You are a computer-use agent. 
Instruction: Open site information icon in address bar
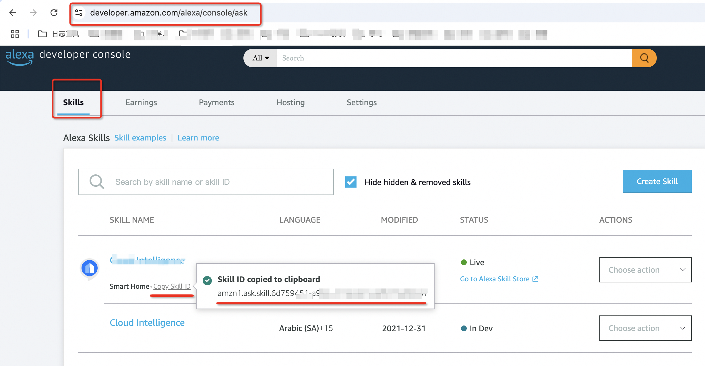tap(79, 13)
